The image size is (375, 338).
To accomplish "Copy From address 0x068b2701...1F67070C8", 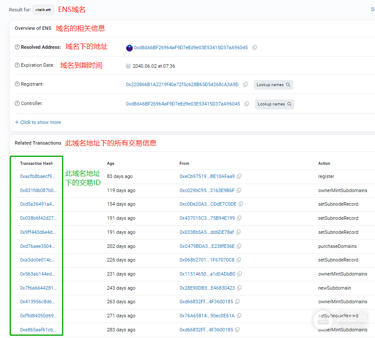I will (x=239, y=260).
